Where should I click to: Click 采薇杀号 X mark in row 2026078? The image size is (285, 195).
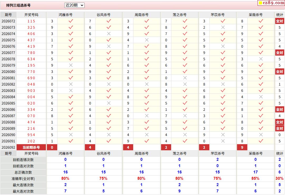pos(261,59)
